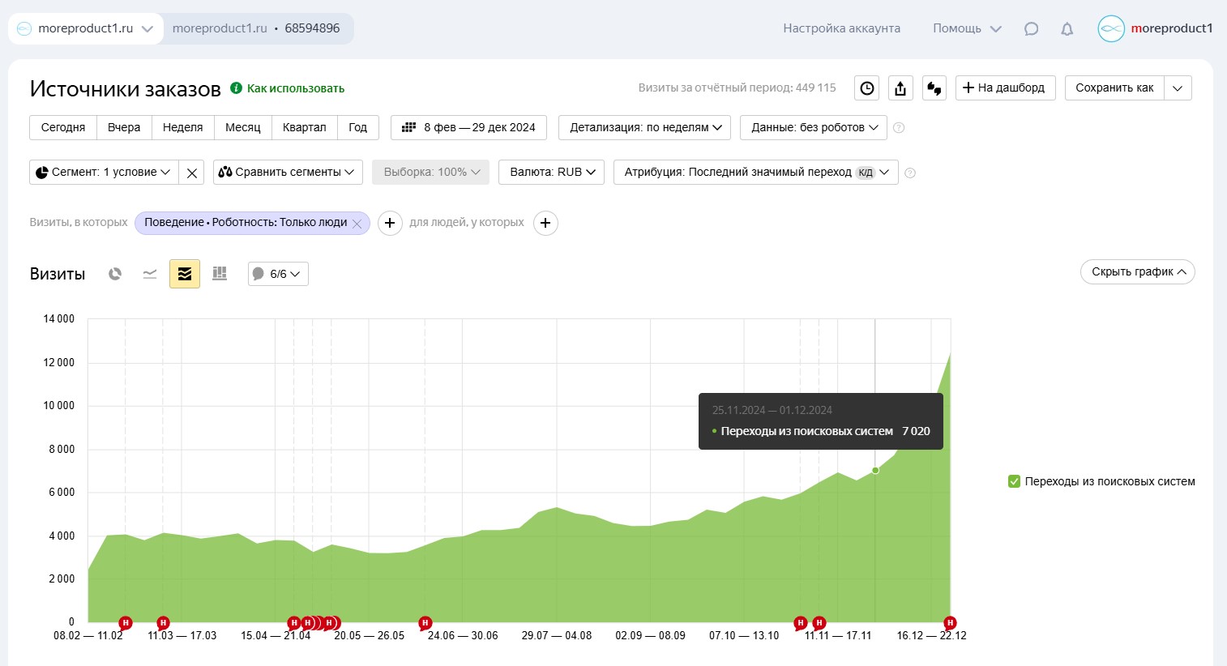The width and height of the screenshot is (1227, 666).
Task: Switch to line chart view
Action: pyautogui.click(x=150, y=274)
